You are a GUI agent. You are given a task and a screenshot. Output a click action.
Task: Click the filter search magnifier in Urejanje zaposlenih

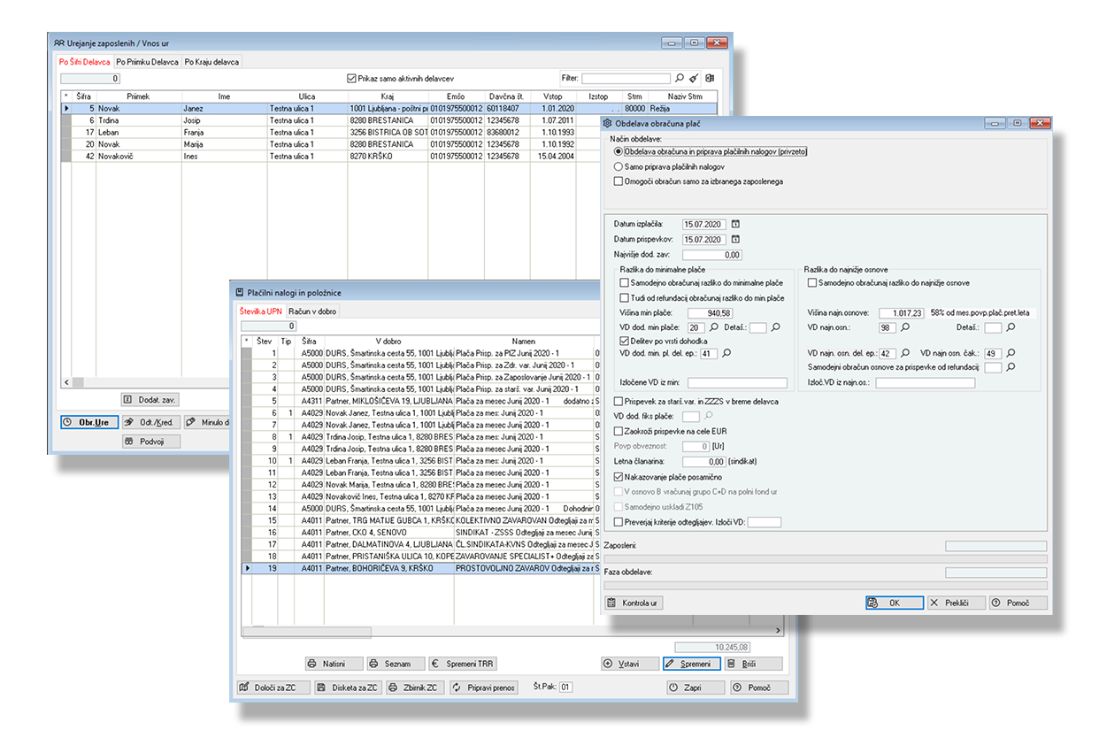pyautogui.click(x=680, y=78)
